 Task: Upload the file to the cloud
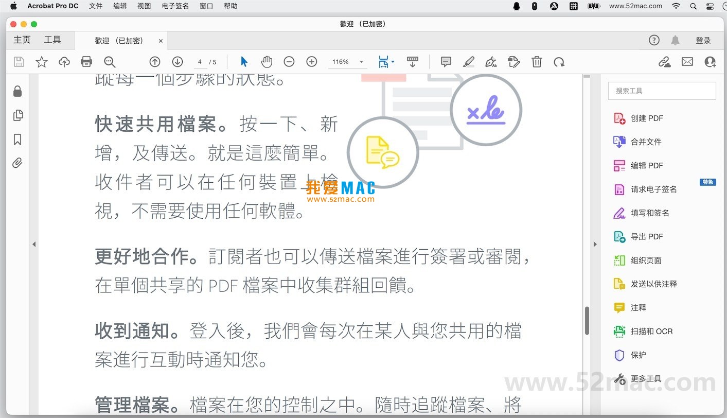click(64, 62)
